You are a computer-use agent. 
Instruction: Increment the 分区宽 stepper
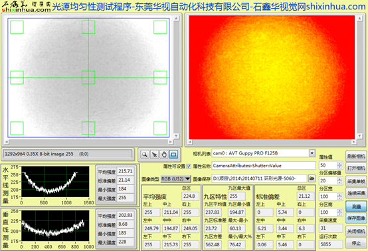(x=339, y=195)
